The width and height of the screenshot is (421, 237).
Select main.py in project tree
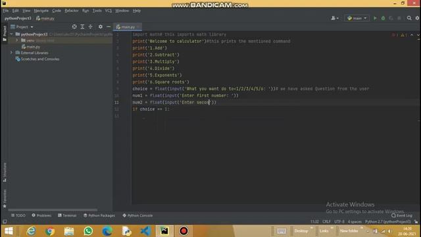[x=31, y=47]
